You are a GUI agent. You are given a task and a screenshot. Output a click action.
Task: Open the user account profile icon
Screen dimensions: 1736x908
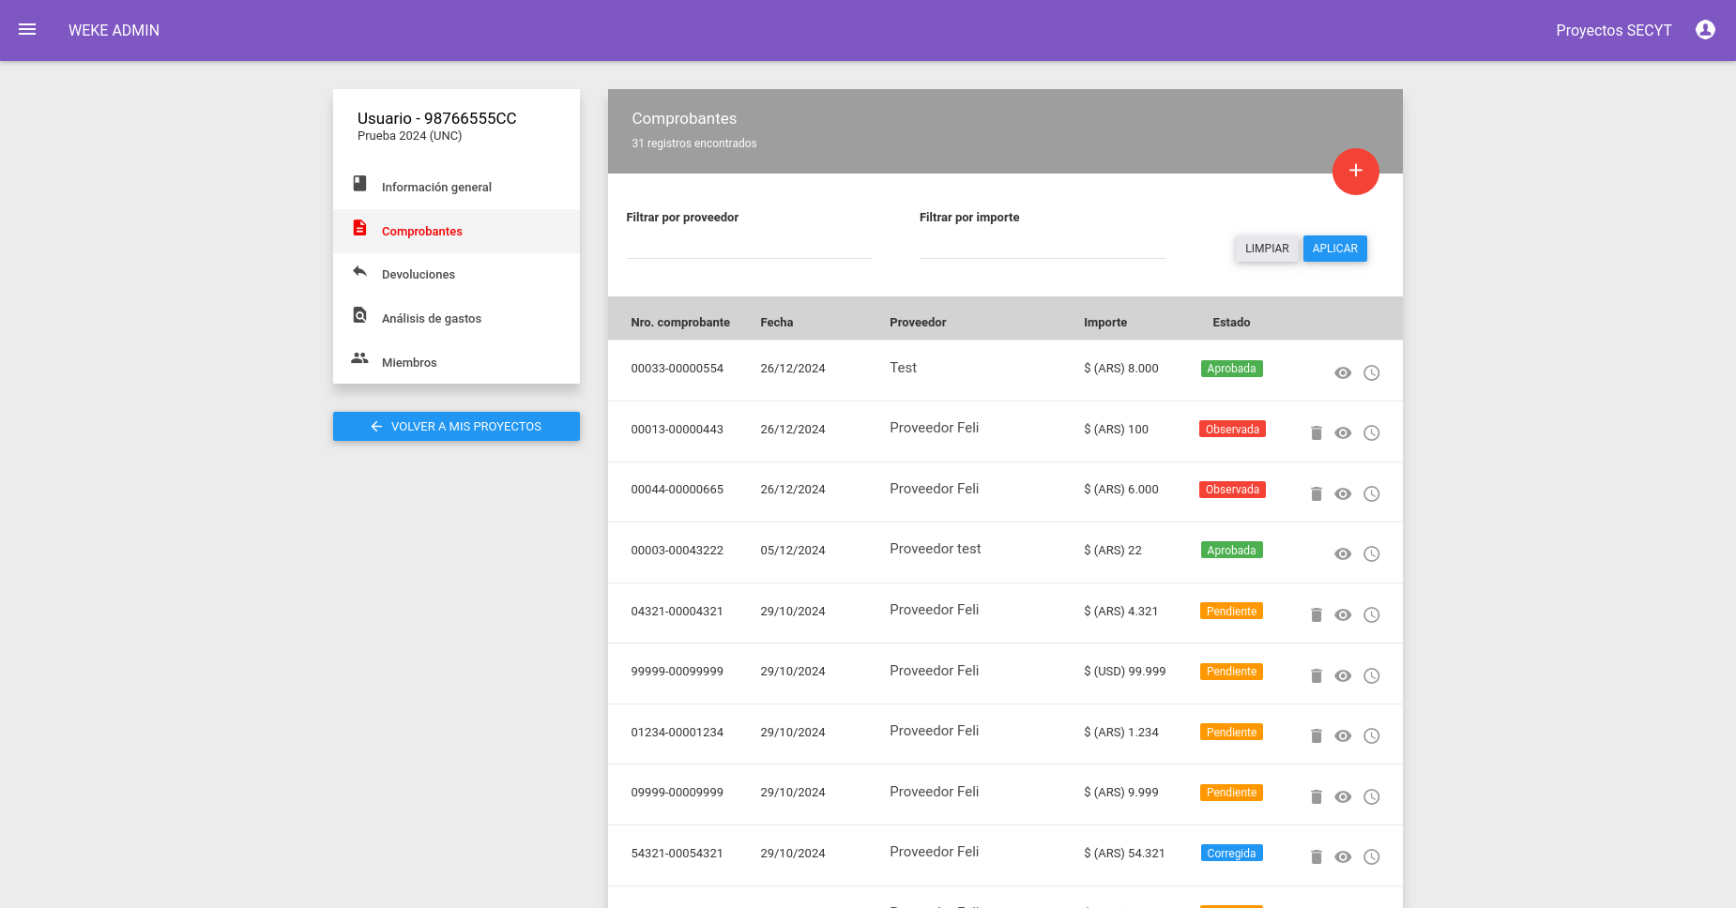coord(1705,30)
